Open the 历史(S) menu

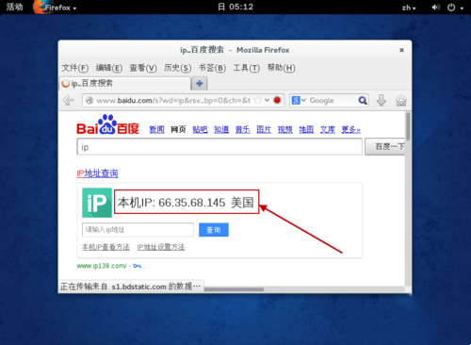(177, 68)
